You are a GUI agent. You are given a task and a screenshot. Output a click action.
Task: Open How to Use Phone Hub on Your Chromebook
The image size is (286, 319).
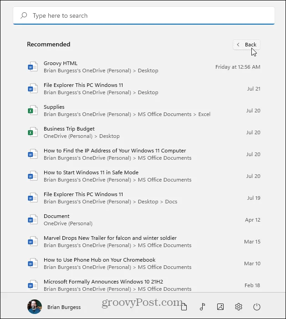click(x=144, y=263)
